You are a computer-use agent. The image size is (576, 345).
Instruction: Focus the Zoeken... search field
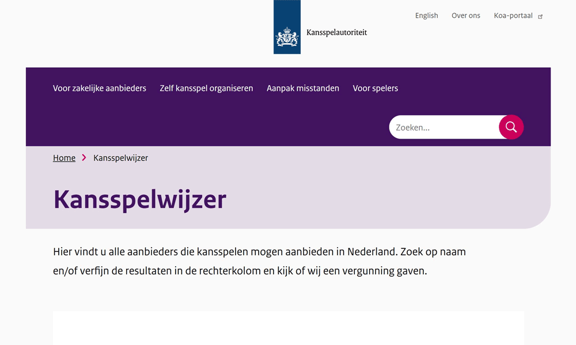[445, 127]
